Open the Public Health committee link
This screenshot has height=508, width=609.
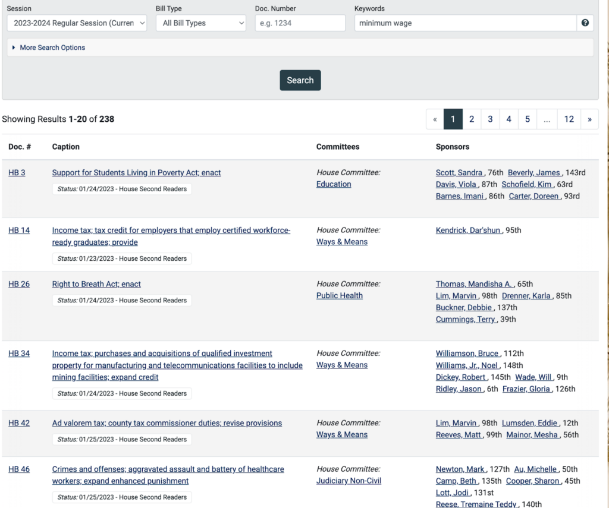pyautogui.click(x=339, y=296)
